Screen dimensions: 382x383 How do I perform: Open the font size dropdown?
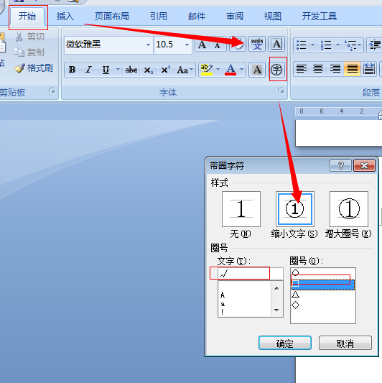[x=187, y=45]
